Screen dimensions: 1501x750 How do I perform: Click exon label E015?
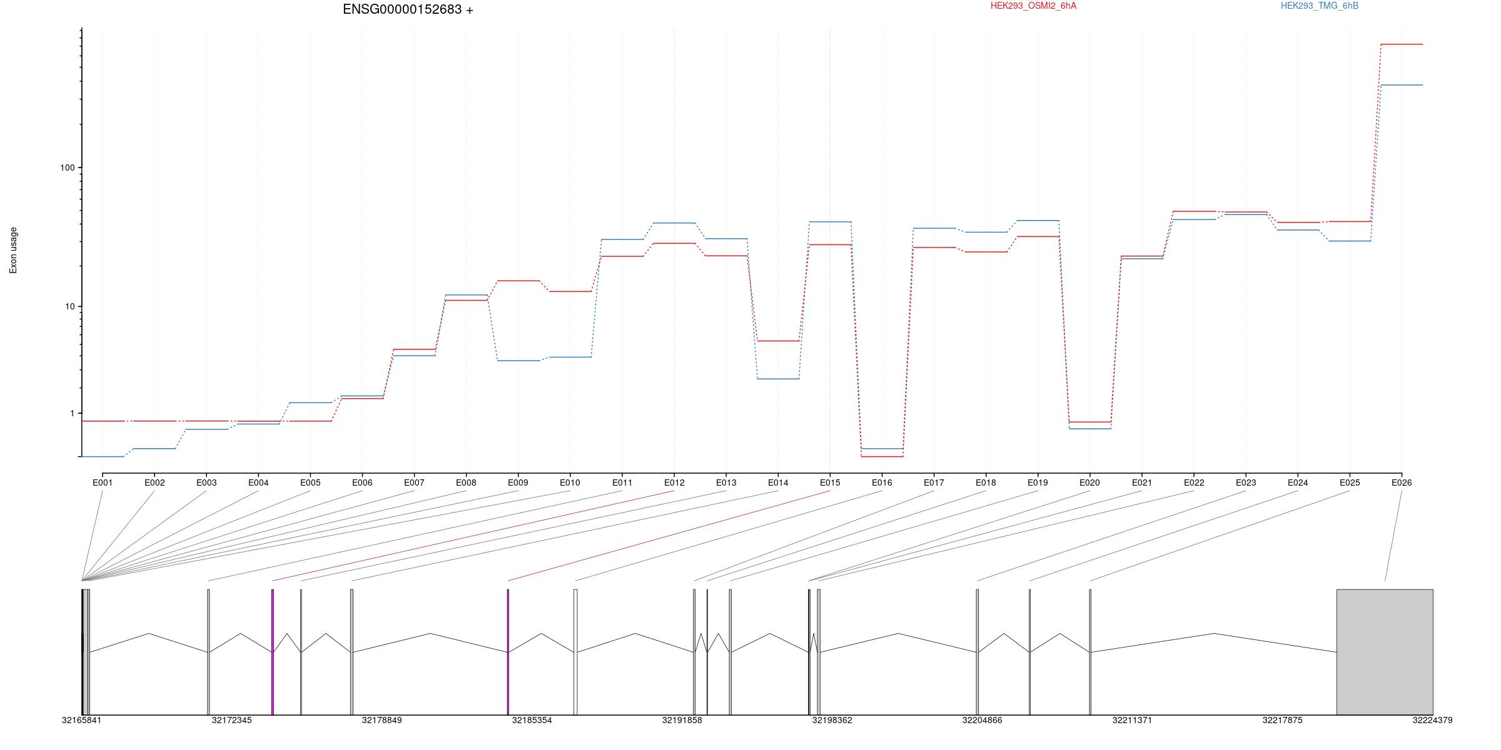[830, 482]
